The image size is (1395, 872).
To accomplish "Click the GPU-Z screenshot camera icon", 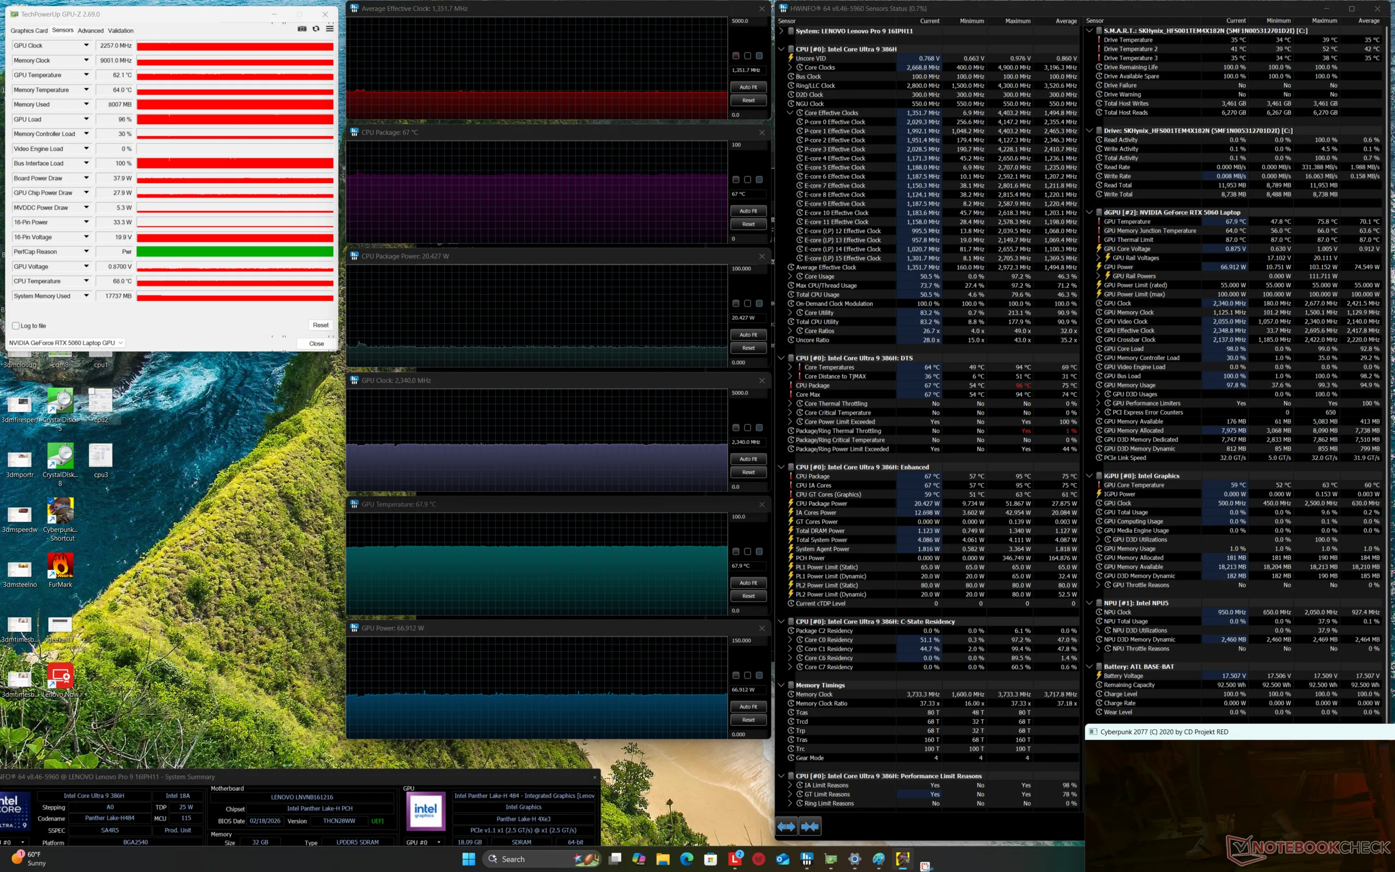I will click(x=301, y=29).
